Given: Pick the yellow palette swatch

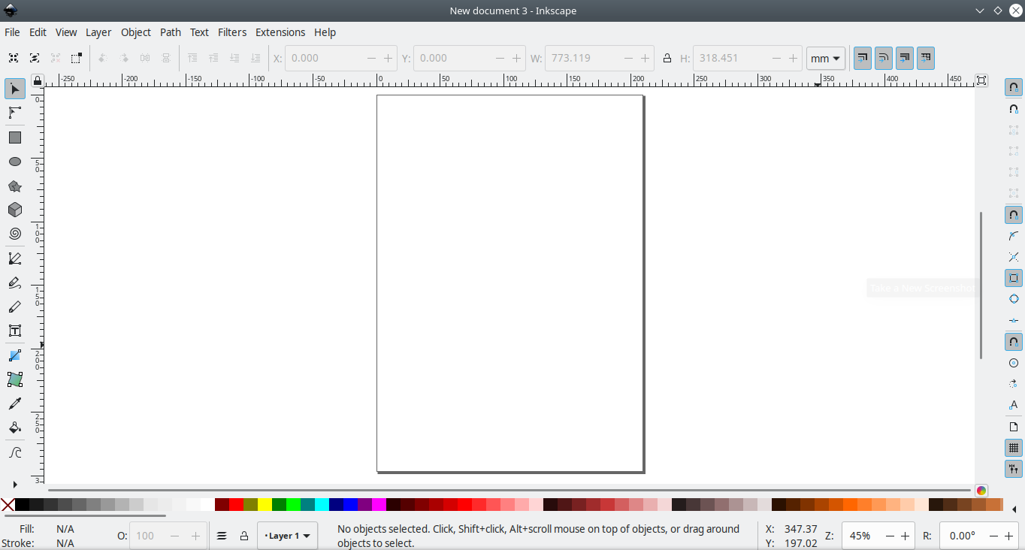Looking at the screenshot, I should point(265,504).
